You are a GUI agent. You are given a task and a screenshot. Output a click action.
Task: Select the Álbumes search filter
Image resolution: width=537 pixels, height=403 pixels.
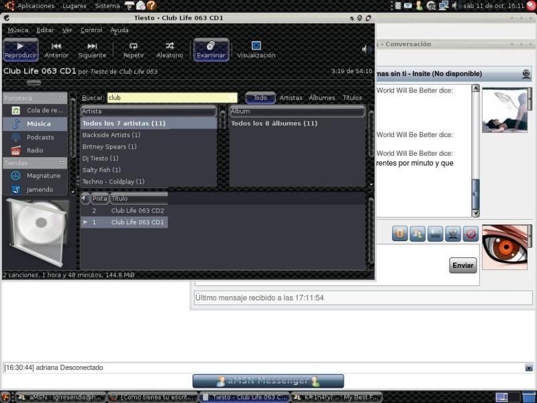(322, 97)
